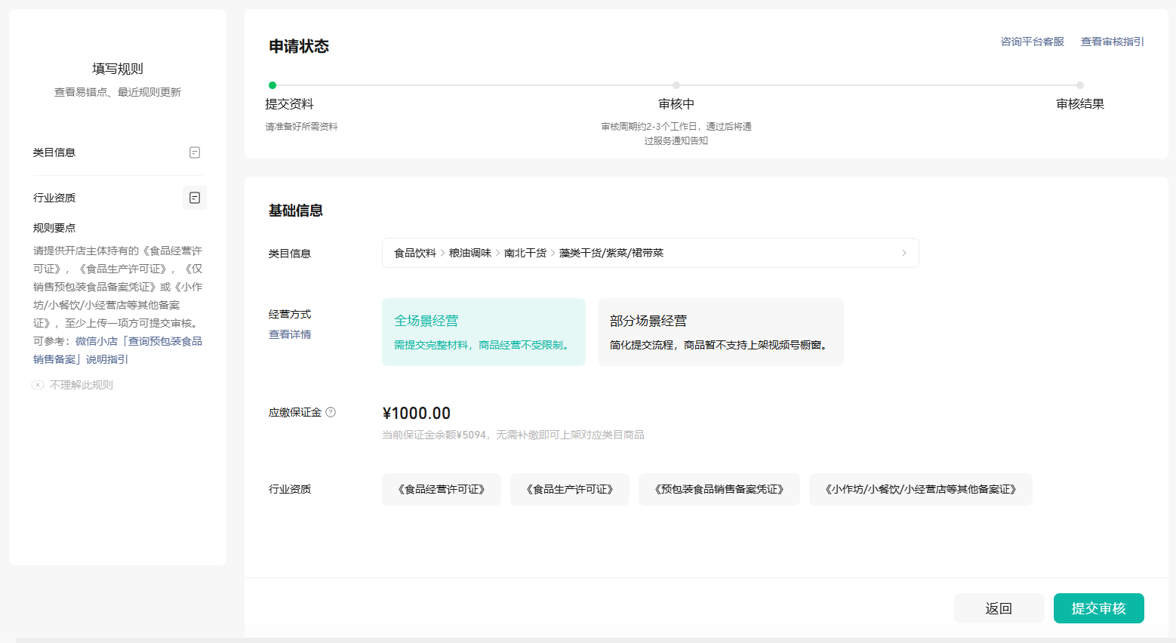The height and width of the screenshot is (643, 1176).
Task: Click the 应缴保证金 help question icon
Action: click(331, 412)
